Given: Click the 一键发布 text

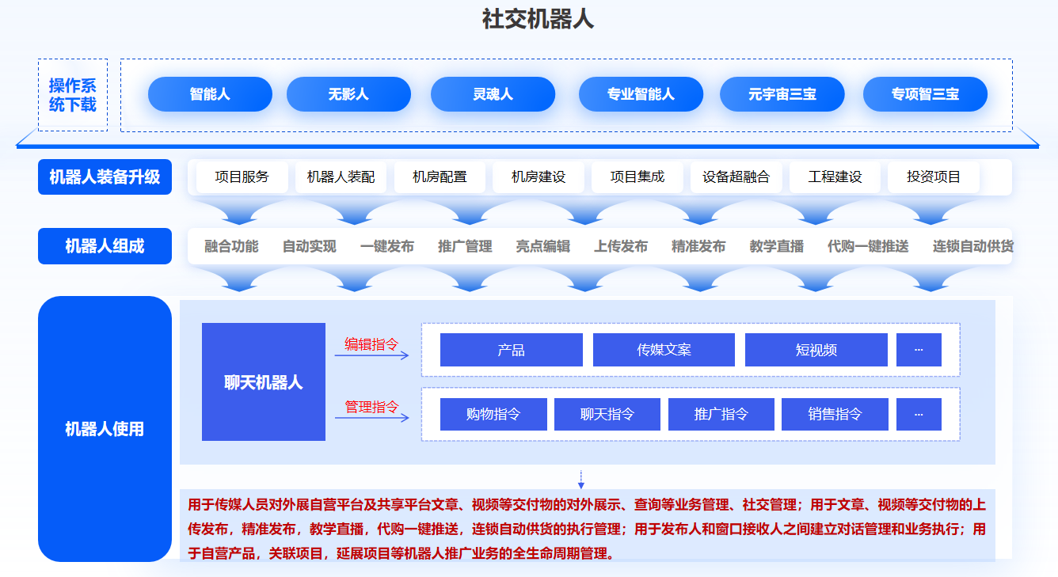Looking at the screenshot, I should pos(387,246).
